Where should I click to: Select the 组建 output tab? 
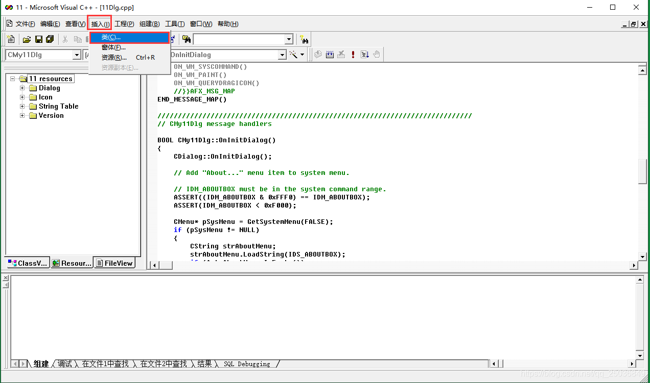coord(41,364)
